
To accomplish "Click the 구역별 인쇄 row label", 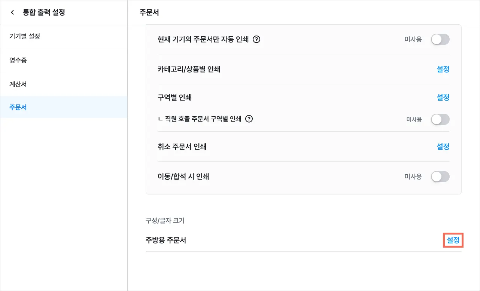I will pos(174,98).
